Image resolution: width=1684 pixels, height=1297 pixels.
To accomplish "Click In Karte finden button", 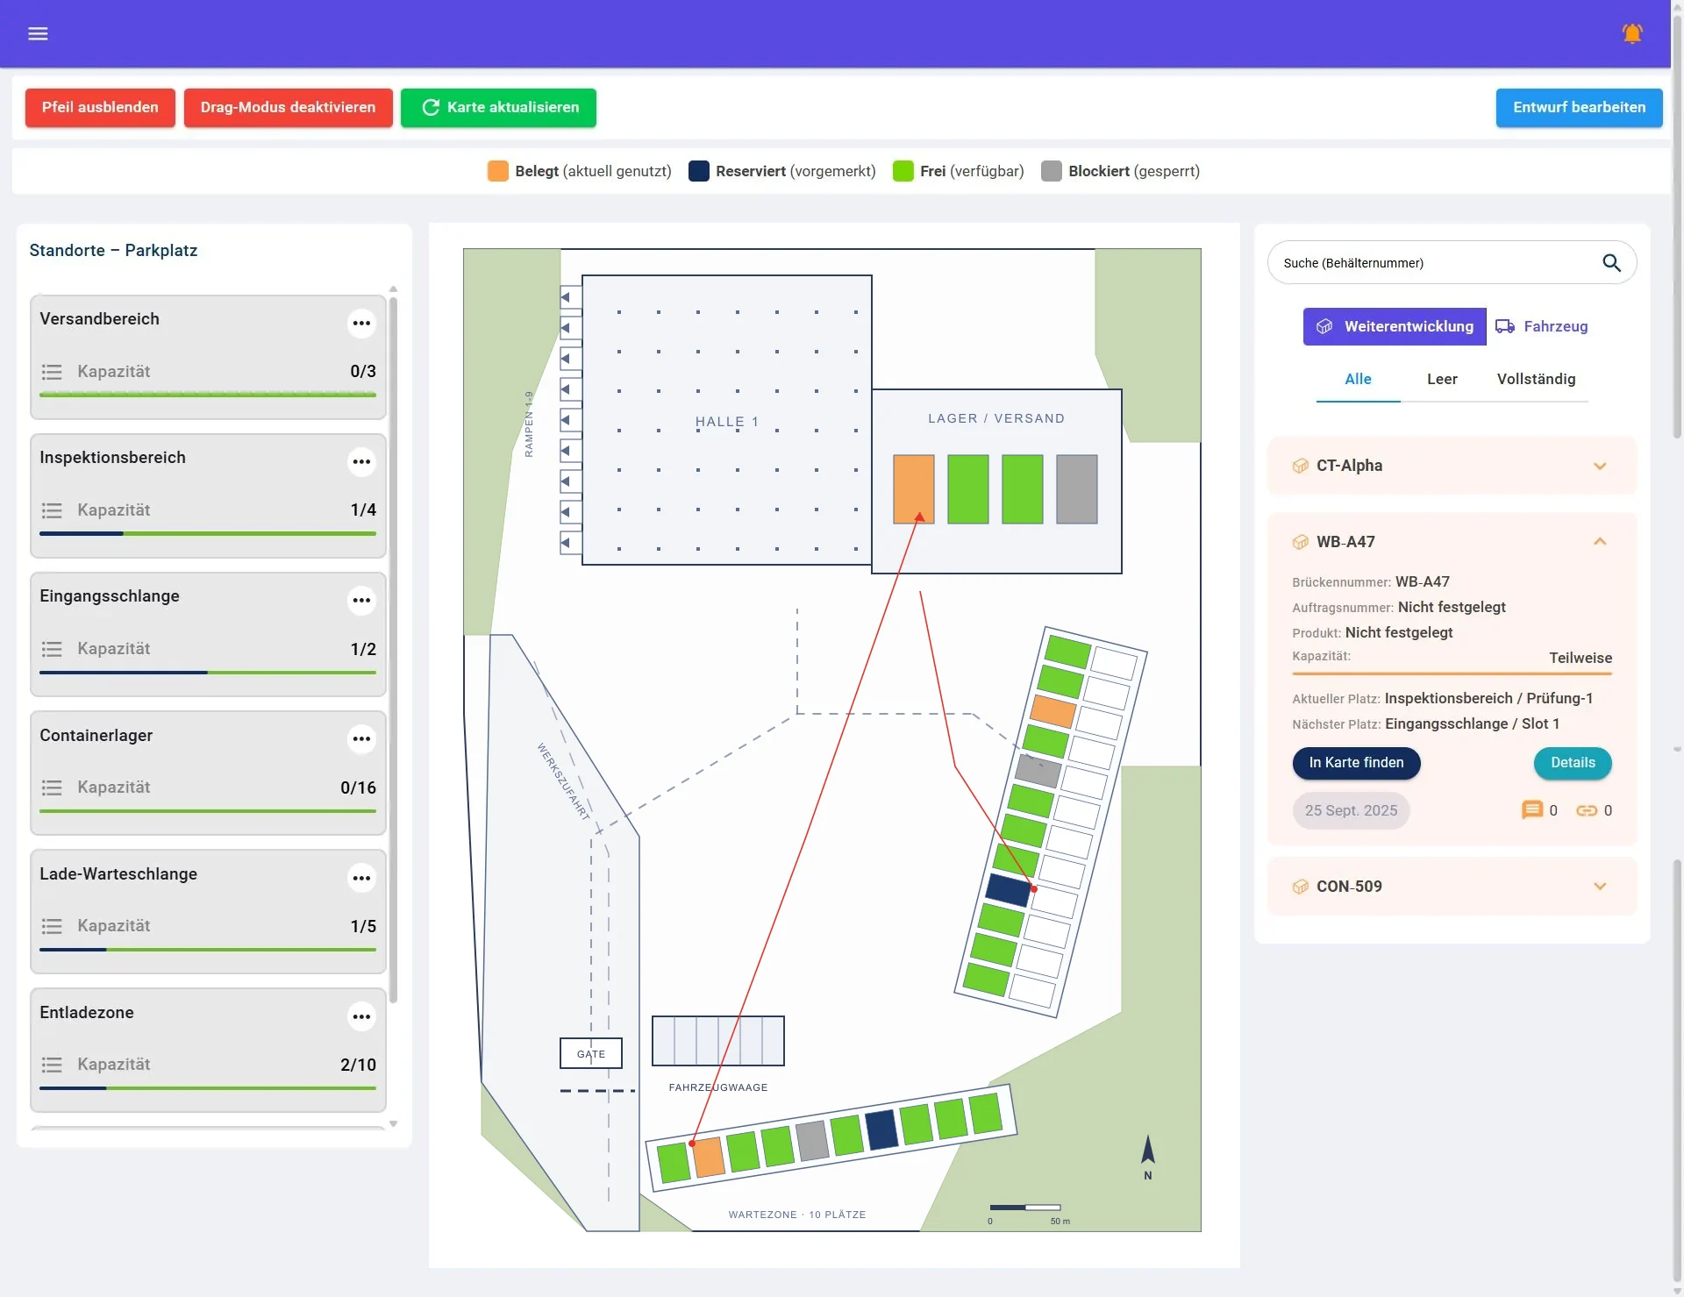I will pyautogui.click(x=1356, y=763).
